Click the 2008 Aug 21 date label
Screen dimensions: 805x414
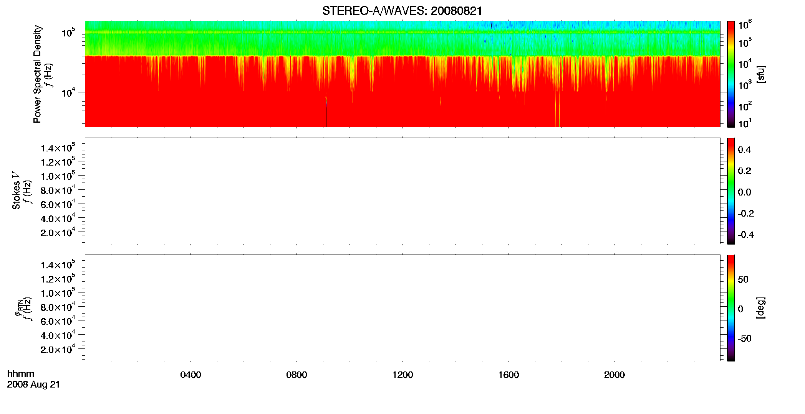click(x=33, y=384)
